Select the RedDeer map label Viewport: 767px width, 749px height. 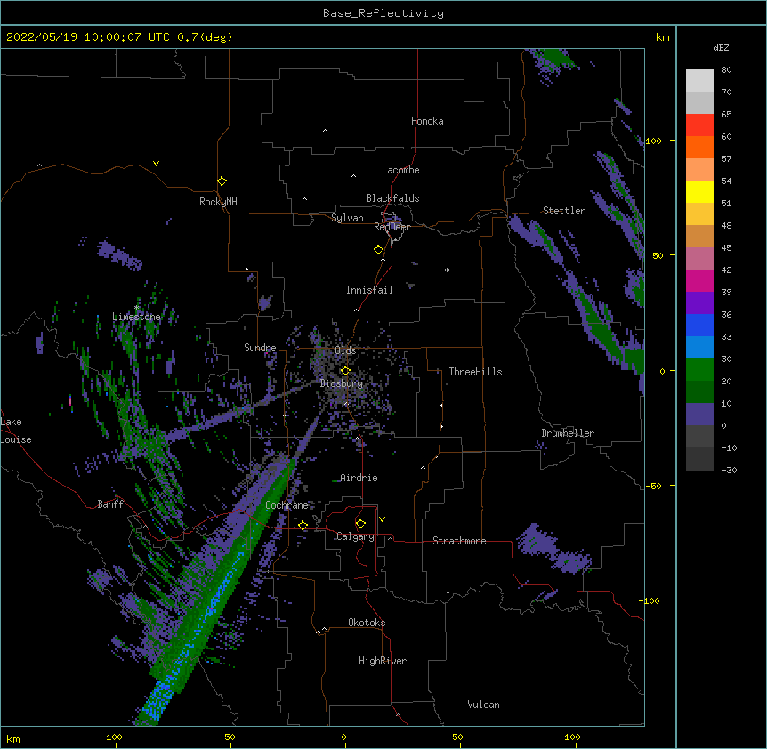tap(392, 227)
